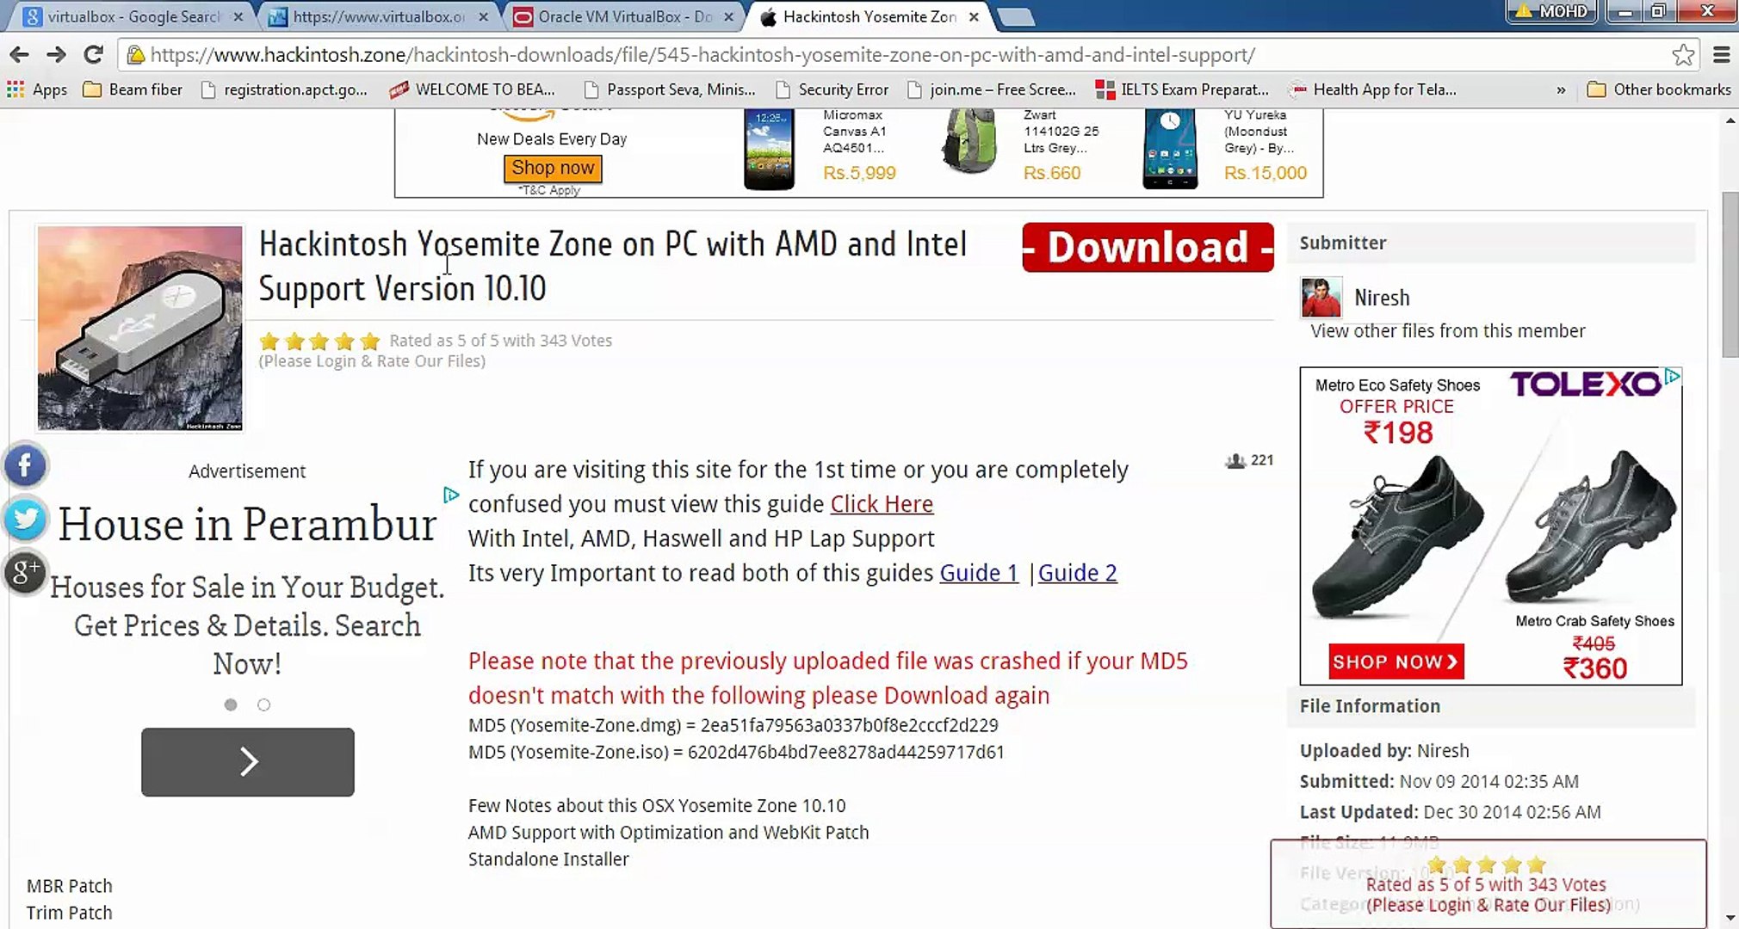Screen dimensions: 1739x929
Task: Click the Yosemite-Zone.dmg MD5 line
Action: tap(733, 725)
